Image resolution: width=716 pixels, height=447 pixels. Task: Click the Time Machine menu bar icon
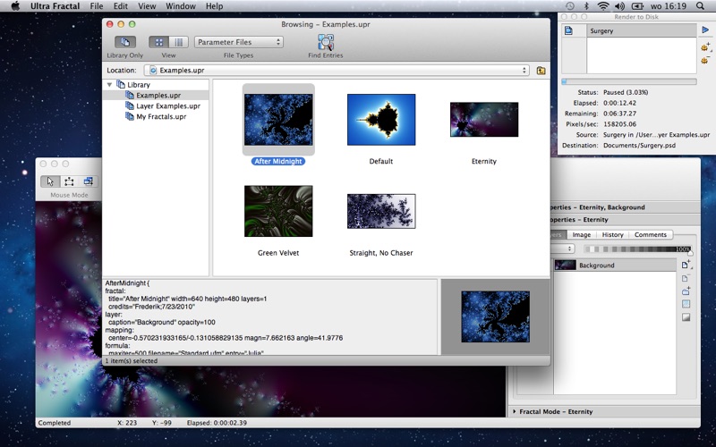570,6
